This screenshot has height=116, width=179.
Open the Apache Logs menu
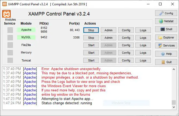(143, 30)
